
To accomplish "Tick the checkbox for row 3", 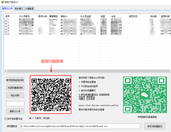I will click(x=6, y=25).
